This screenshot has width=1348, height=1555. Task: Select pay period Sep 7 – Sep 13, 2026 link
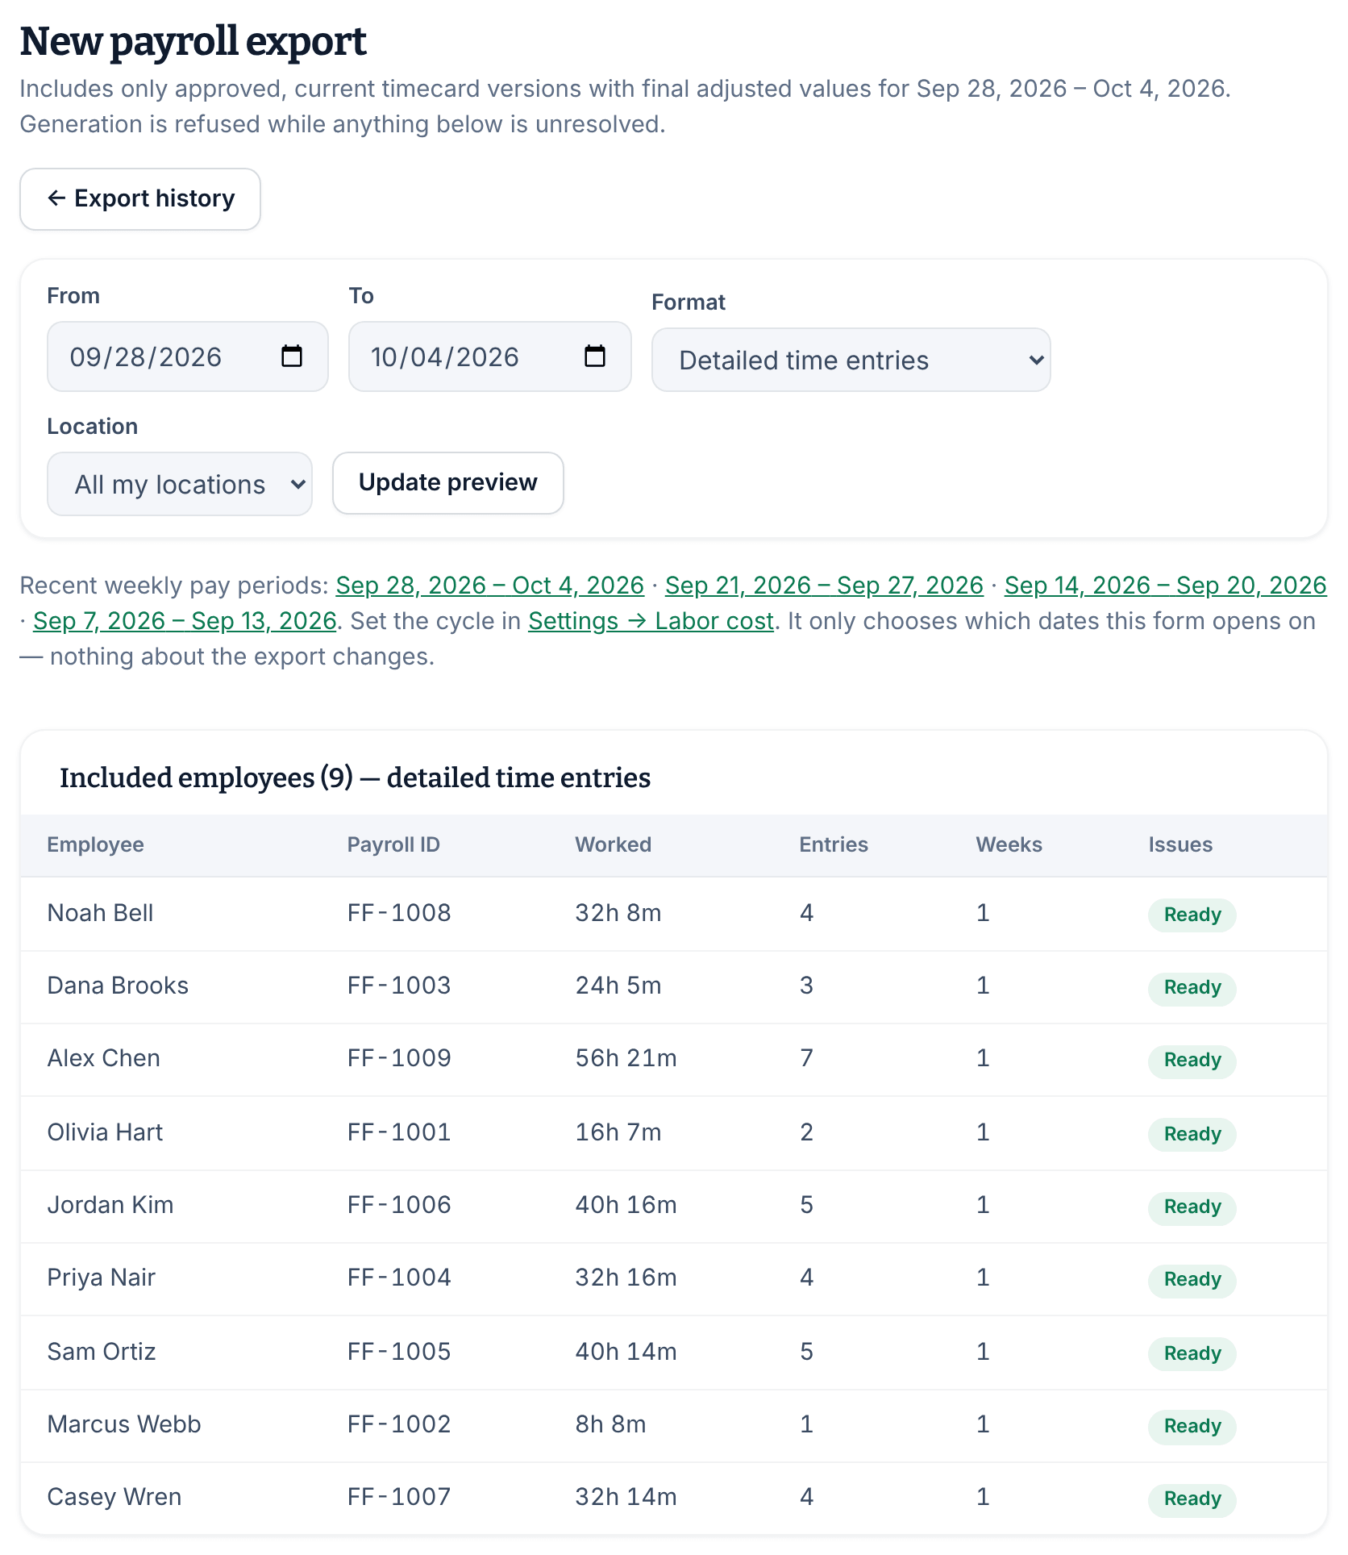(x=185, y=621)
